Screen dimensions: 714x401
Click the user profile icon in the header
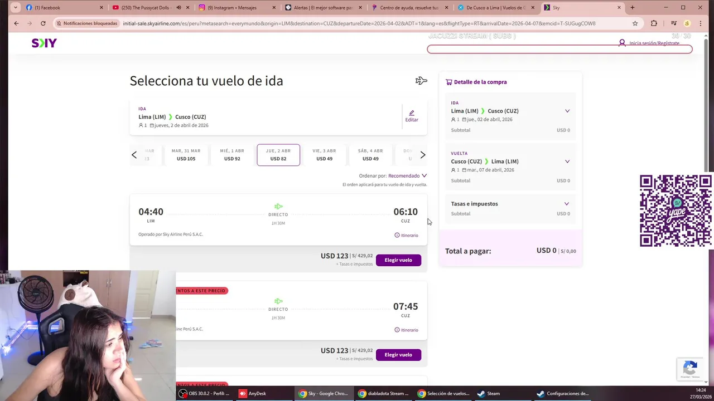(622, 43)
